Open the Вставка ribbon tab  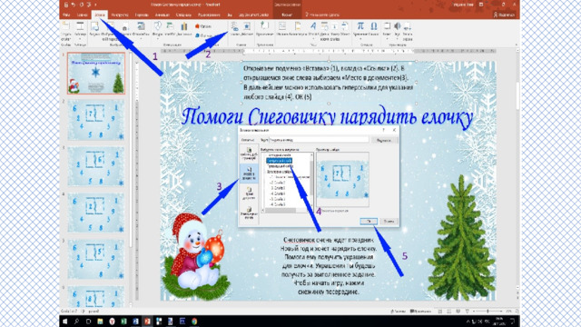click(100, 15)
